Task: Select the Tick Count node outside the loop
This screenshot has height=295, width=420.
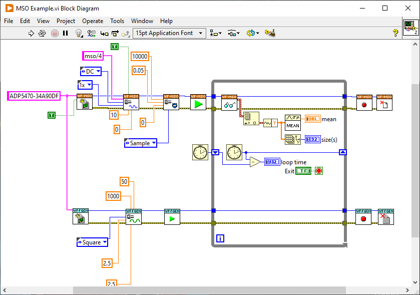Action: click(200, 152)
